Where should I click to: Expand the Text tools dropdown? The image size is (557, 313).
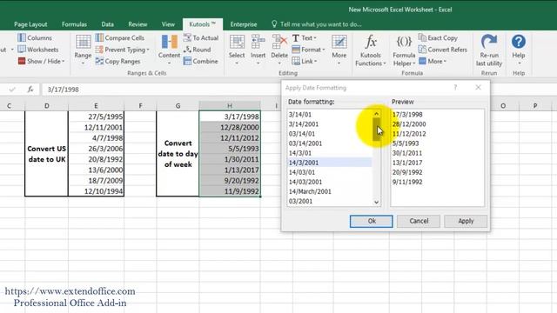pyautogui.click(x=304, y=37)
